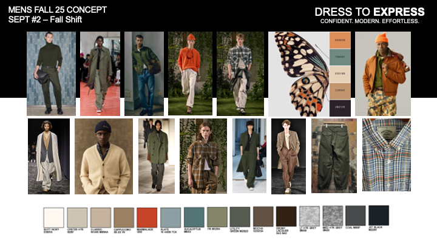Click the orange DD8E58 butterfly palette block
This screenshot has height=246, width=437.
pos(340,40)
